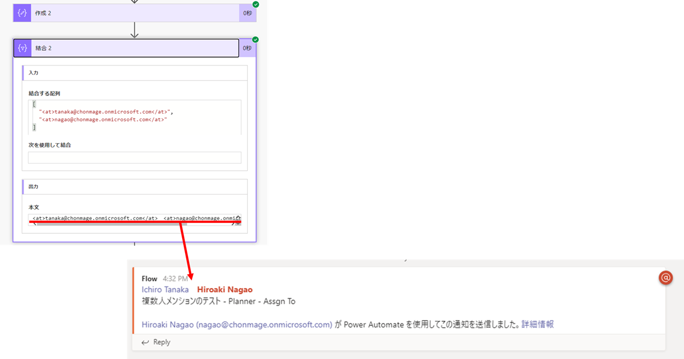This screenshot has height=359, width=684.
Task: Open the Hiroaki Nagao (nagao@chonmage.onmicrosoft.com) link
Action: tap(237, 325)
